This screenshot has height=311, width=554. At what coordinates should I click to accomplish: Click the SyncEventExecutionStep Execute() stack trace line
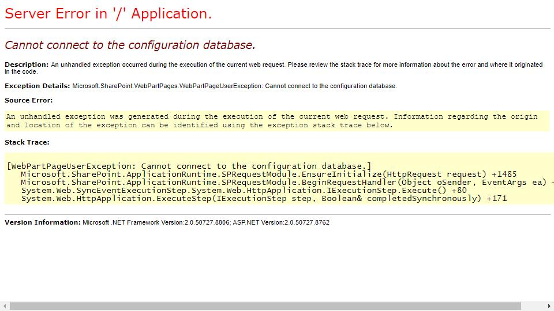[x=244, y=190]
